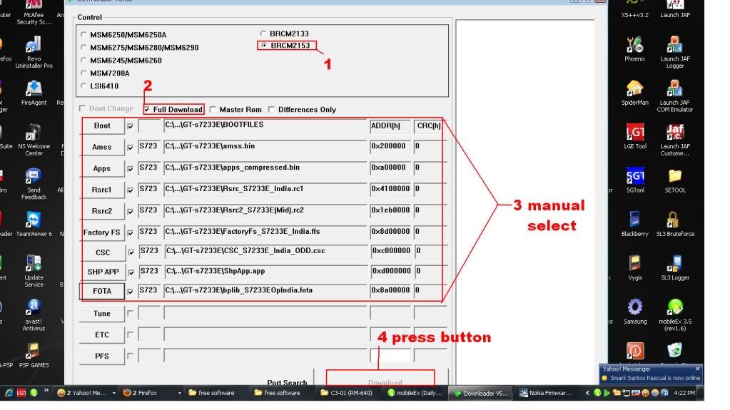
Task: Select BRCM2133 radio option
Action: (x=263, y=34)
